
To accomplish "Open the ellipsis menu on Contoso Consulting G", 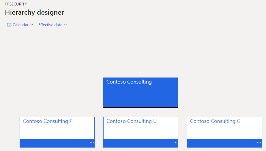I will [x=259, y=142].
